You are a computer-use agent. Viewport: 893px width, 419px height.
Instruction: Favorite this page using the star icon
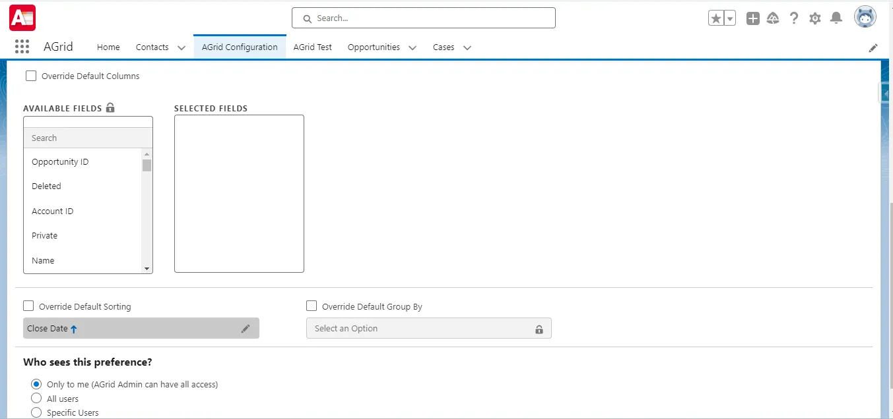point(716,18)
